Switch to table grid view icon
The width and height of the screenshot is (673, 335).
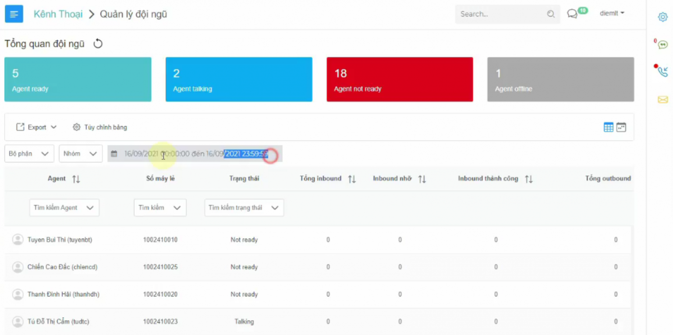(608, 127)
